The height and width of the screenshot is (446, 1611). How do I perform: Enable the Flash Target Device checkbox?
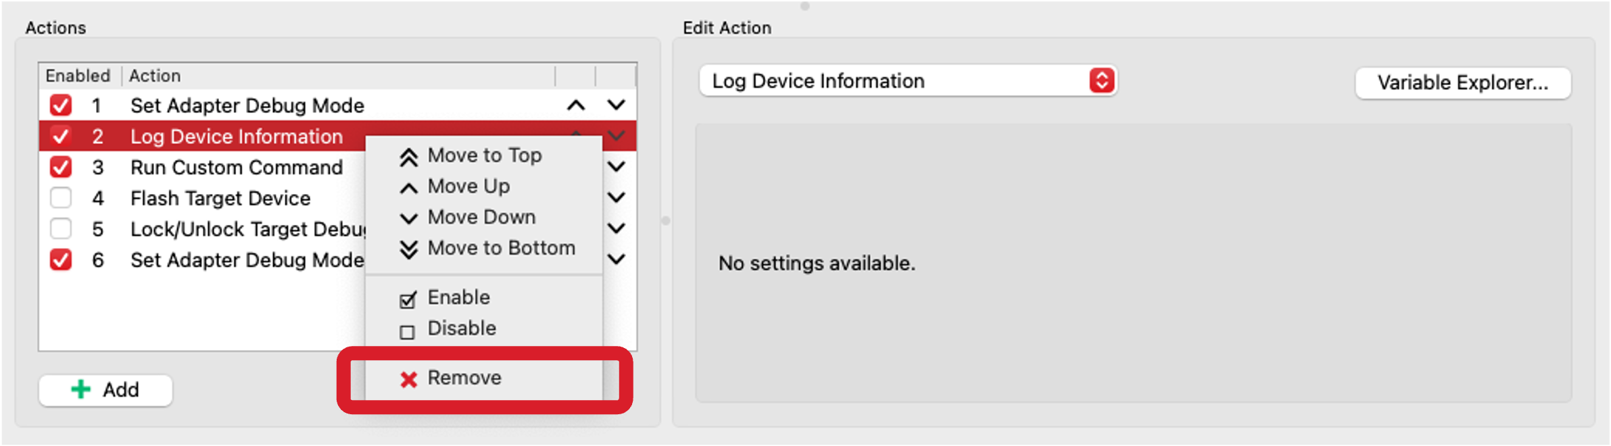pos(60,198)
